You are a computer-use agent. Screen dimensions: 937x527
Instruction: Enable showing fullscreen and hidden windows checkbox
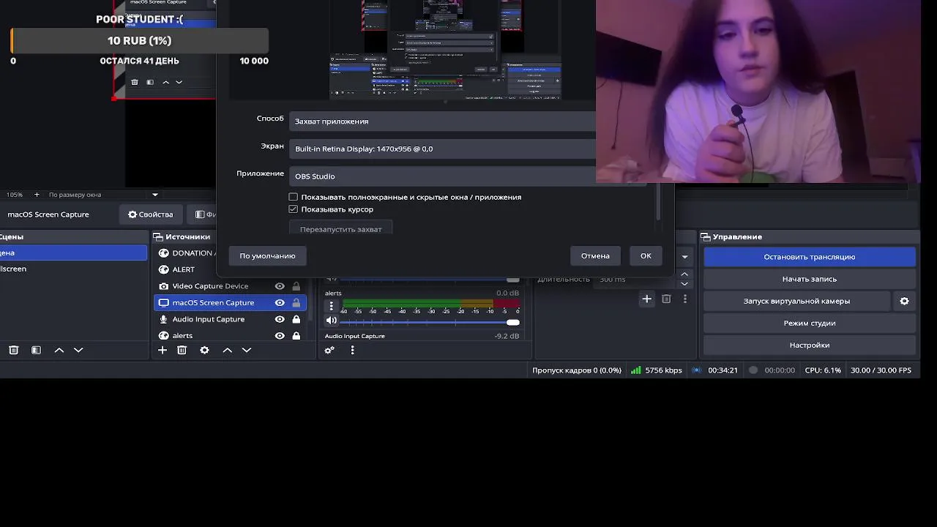(294, 197)
